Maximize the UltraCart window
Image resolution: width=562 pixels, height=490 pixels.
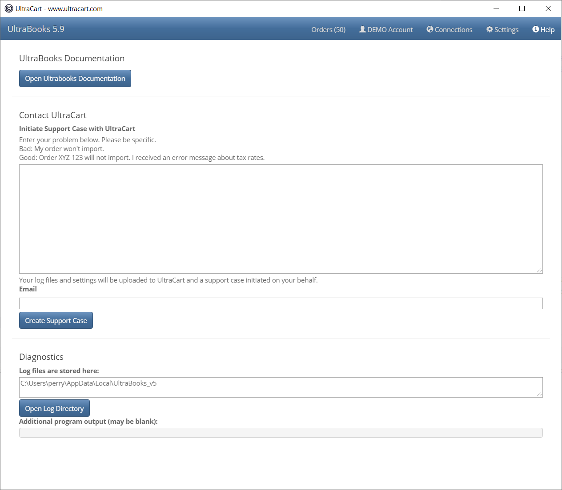tap(522, 8)
